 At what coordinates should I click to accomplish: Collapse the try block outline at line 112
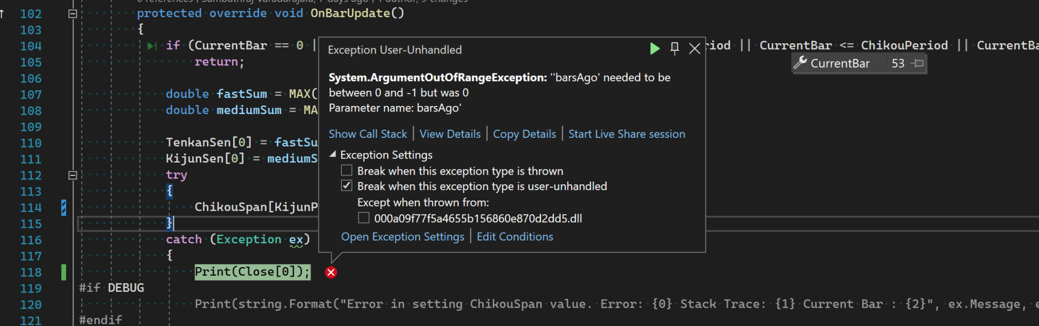tap(73, 175)
